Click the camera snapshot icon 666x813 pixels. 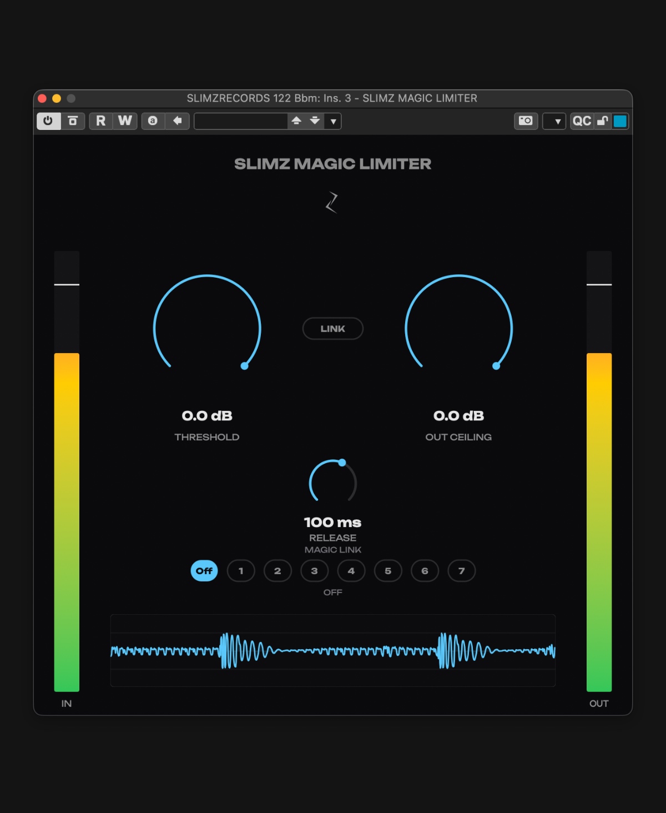tap(526, 121)
